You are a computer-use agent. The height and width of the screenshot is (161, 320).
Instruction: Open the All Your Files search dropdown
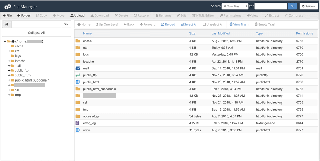pos(235,6)
